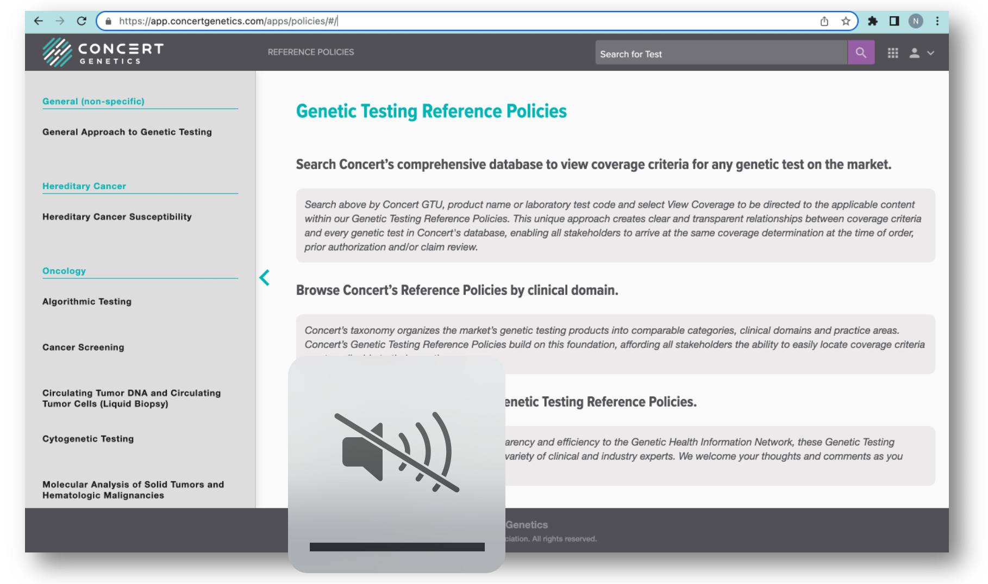Screen dimensions: 988x584
Task: Click the browser forward arrow
Action: click(x=60, y=21)
